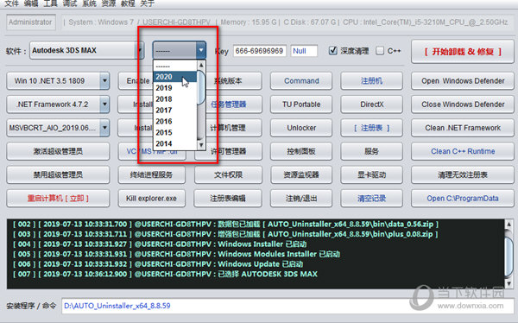Click 重启计算机 [ 立即 ] button

pos(58,199)
